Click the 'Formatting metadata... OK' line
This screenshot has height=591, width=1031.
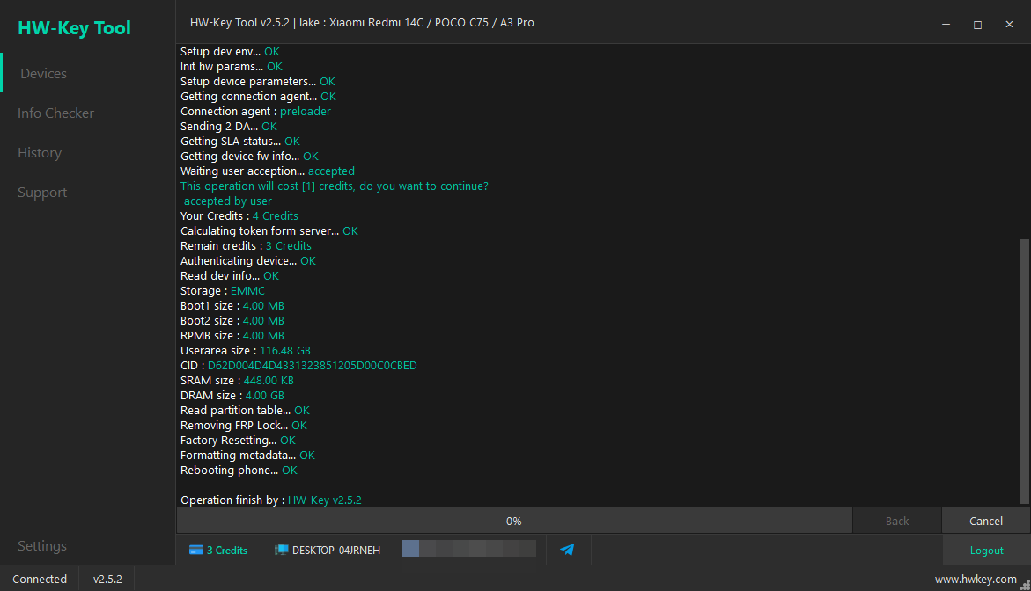point(248,455)
